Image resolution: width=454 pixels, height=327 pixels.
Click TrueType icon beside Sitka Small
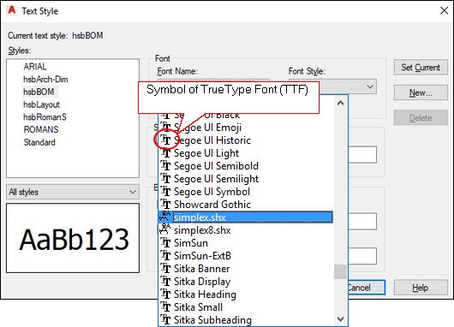pyautogui.click(x=165, y=306)
